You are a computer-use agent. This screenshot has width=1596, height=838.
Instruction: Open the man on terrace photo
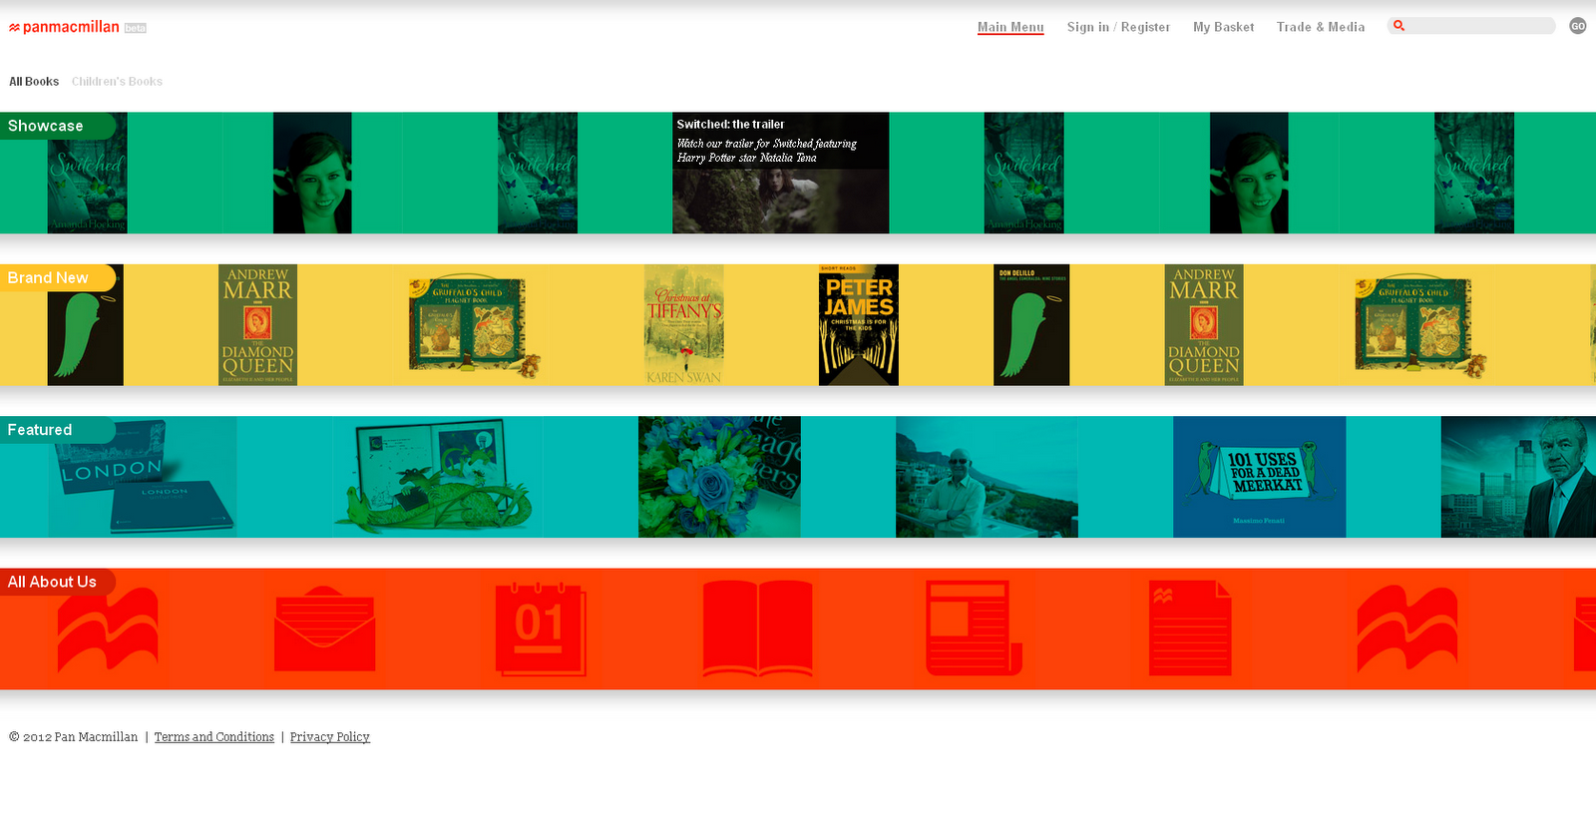[x=987, y=477]
